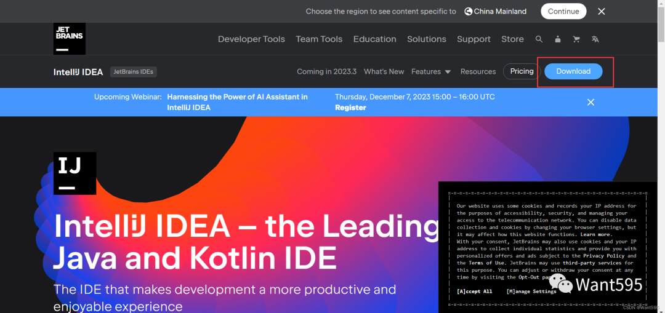Open the Developer Tools menu

click(251, 39)
